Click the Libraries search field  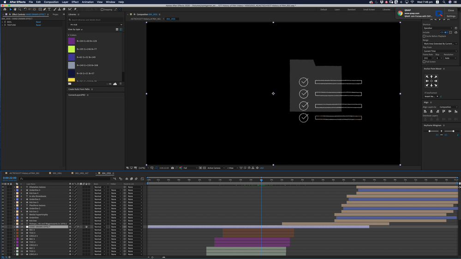pyautogui.click(x=96, y=20)
